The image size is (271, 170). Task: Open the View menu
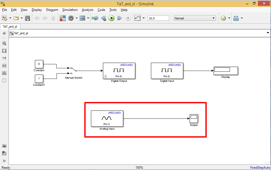(x=24, y=10)
